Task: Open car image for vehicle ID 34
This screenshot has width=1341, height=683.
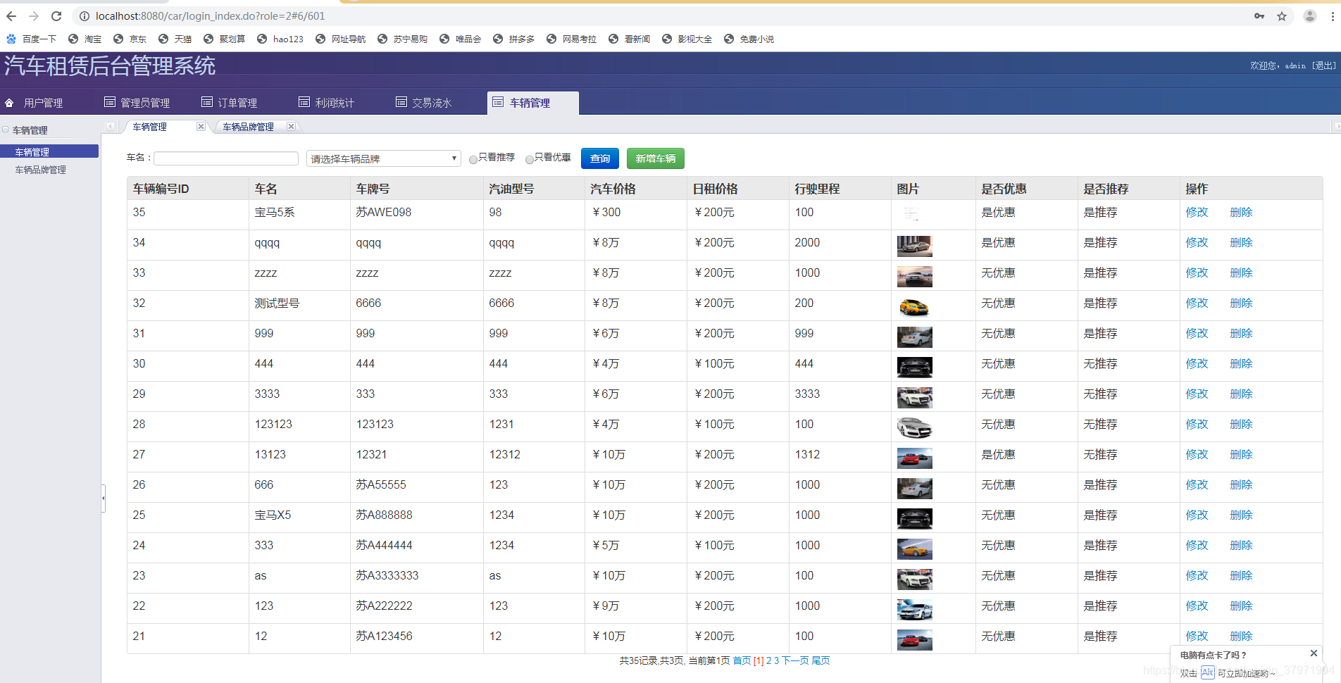Action: (914, 246)
